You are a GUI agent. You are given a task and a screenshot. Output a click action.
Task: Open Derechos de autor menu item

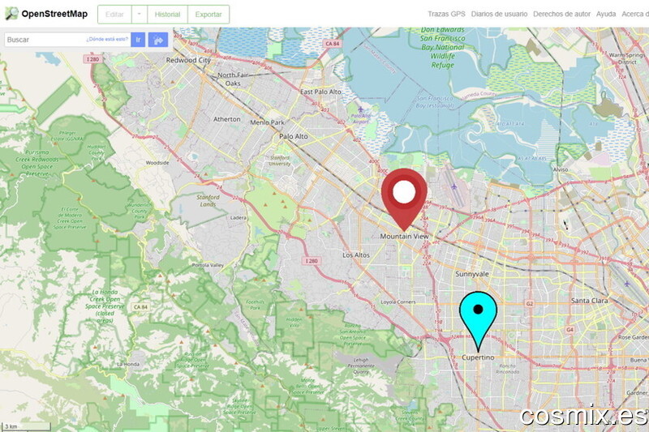[x=561, y=14]
